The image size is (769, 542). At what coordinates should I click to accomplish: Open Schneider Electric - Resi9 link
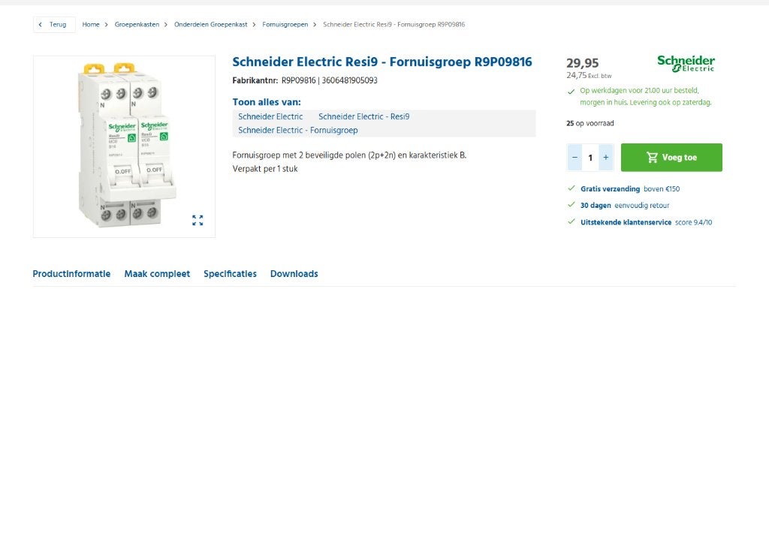click(x=364, y=116)
